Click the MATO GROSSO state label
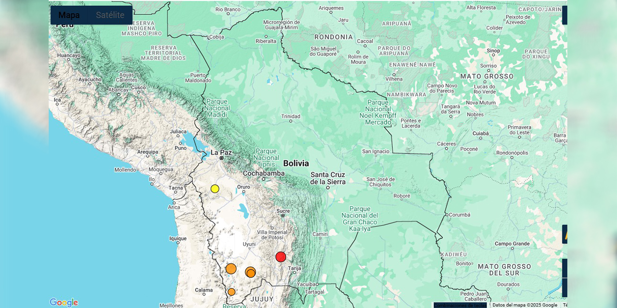Image resolution: width=617 pixels, height=308 pixels. [x=487, y=77]
